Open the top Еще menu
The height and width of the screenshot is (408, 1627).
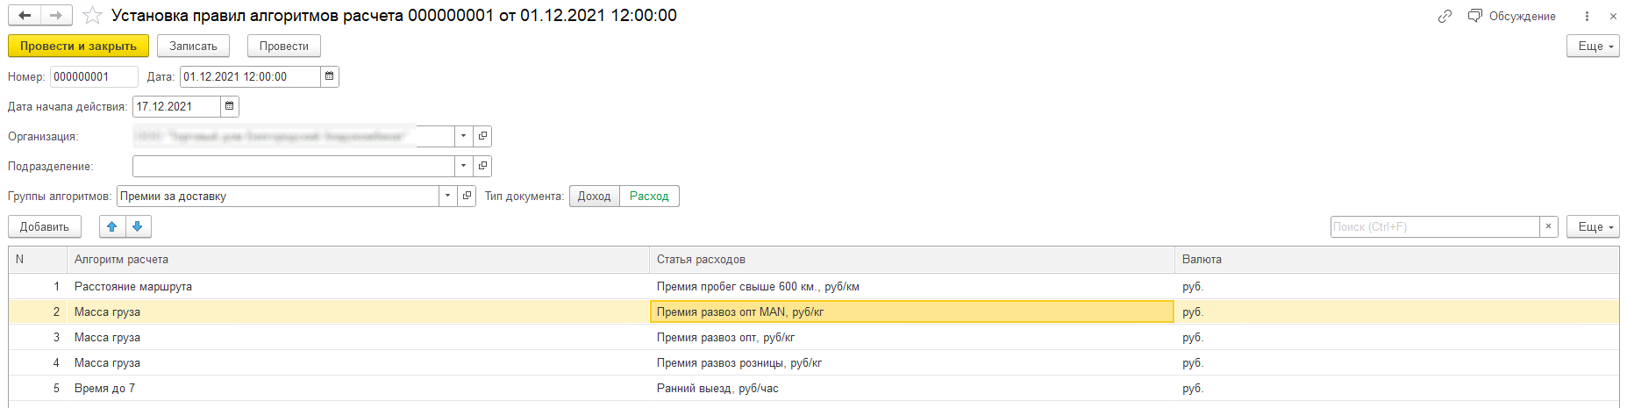(x=1592, y=47)
